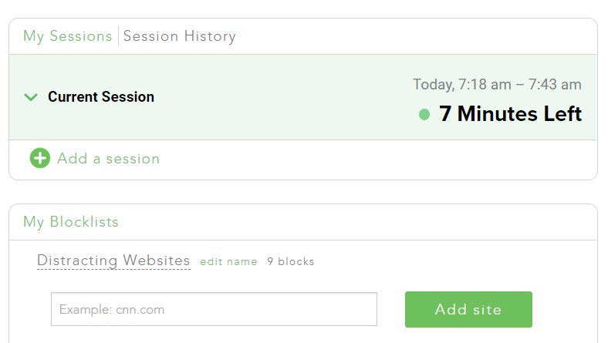This screenshot has width=608, height=343.
Task: Click the green plus icon for adding a session
Action: click(39, 158)
